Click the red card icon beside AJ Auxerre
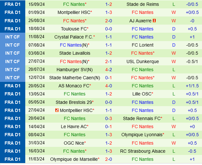Viewport: 202px width, 165px height. point(154,21)
